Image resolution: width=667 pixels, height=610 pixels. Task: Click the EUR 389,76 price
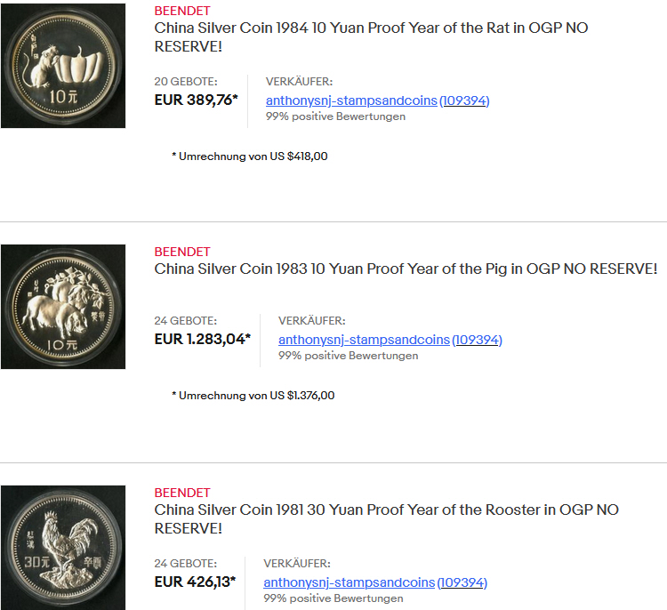tap(197, 100)
